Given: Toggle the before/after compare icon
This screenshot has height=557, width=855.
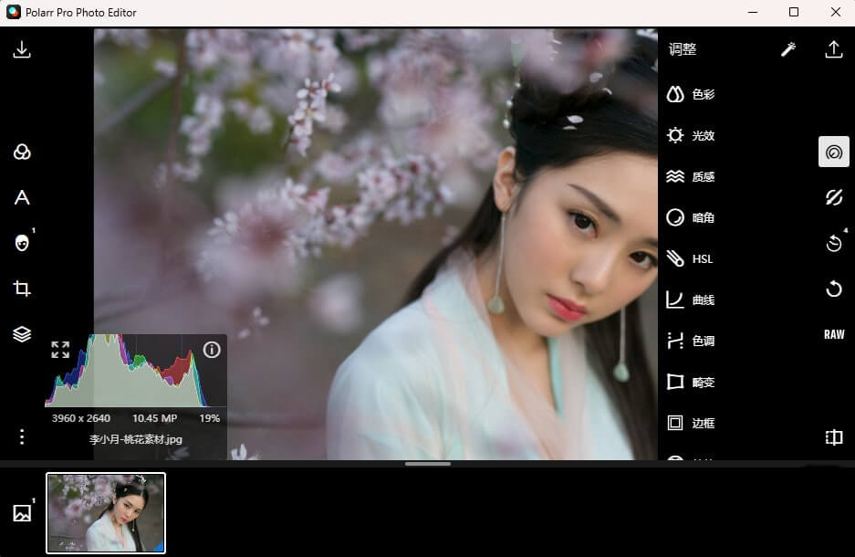Looking at the screenshot, I should pos(834,437).
